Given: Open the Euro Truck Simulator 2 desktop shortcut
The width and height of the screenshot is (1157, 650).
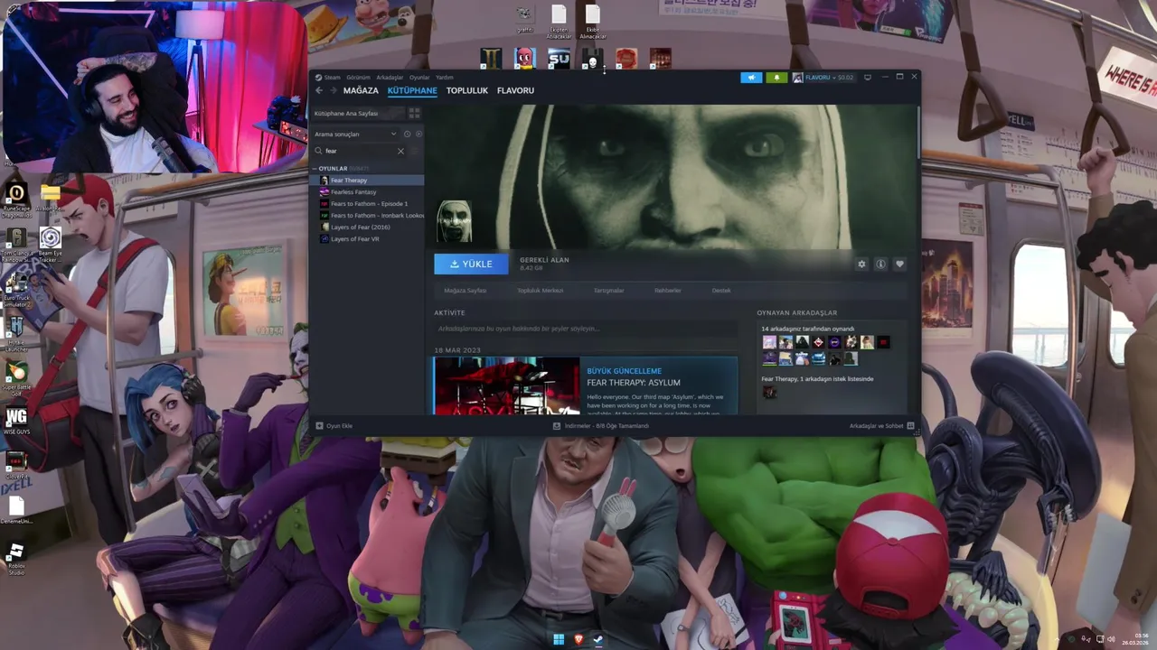Looking at the screenshot, I should point(15,289).
